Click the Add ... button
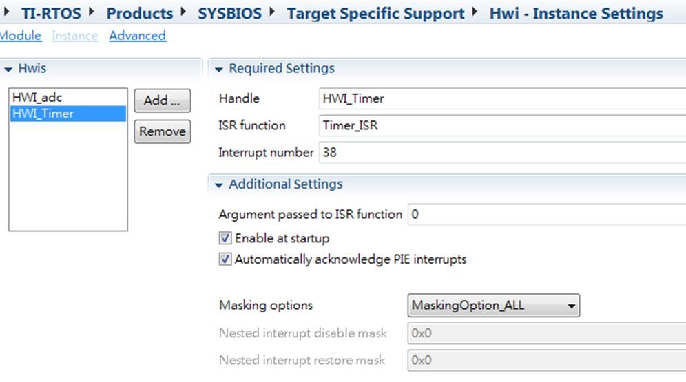 coord(163,100)
